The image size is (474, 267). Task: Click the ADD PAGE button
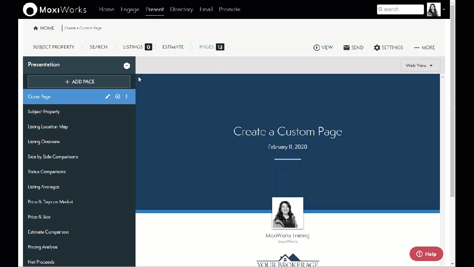79,82
